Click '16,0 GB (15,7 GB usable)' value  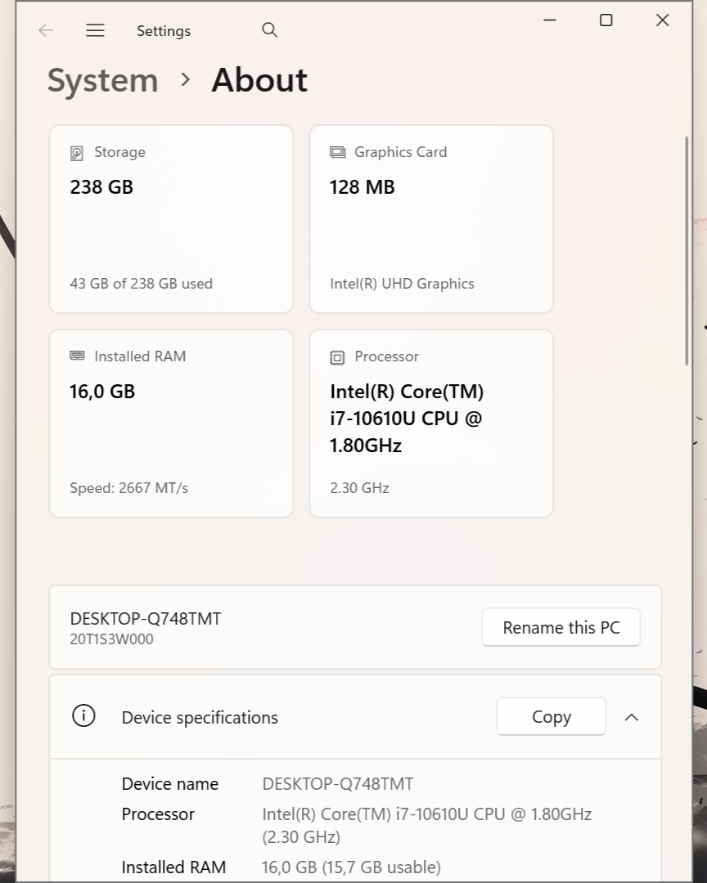click(351, 867)
